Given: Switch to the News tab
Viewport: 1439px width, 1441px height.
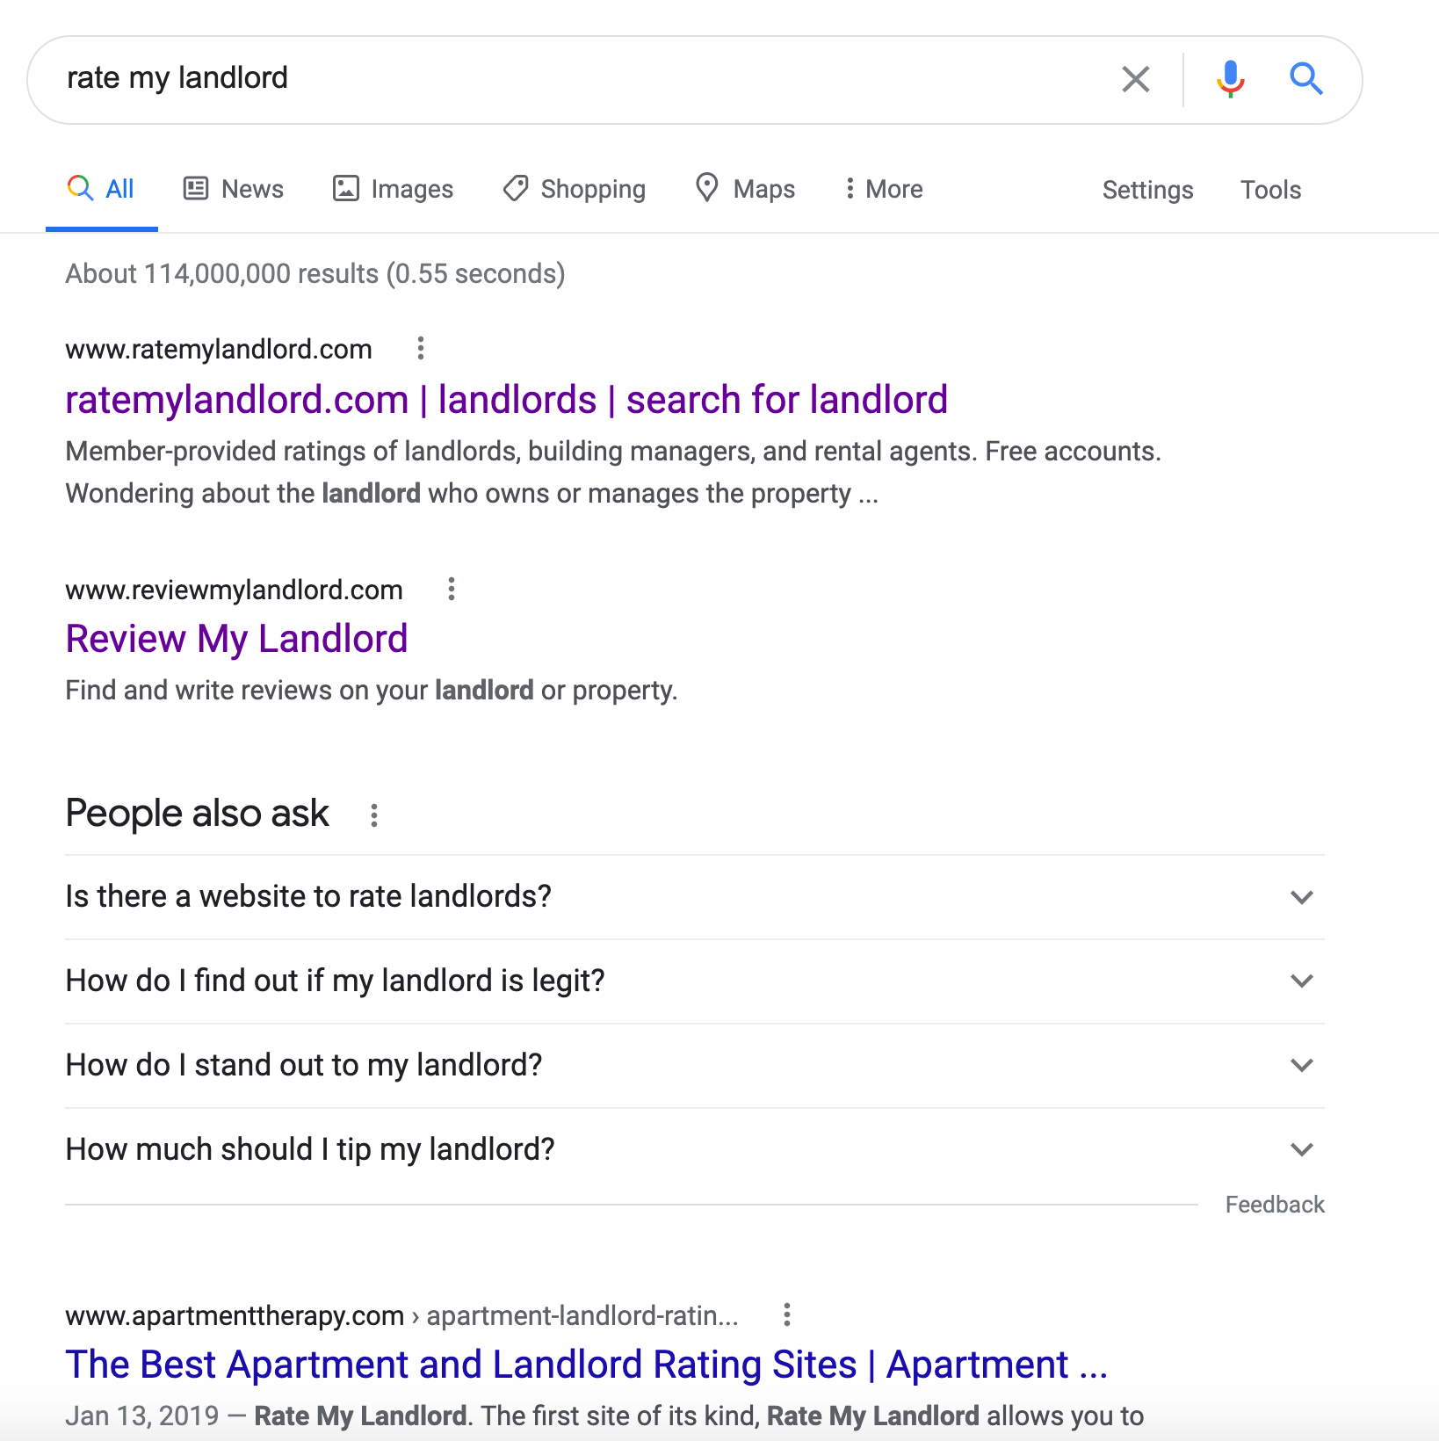Looking at the screenshot, I should pyautogui.click(x=233, y=189).
